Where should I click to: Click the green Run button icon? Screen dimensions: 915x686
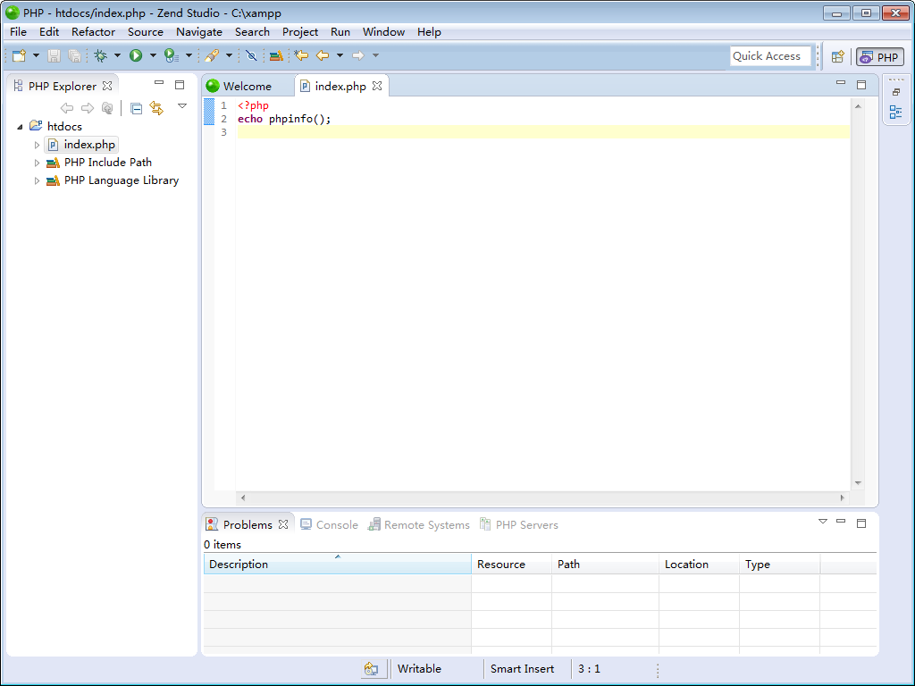136,55
